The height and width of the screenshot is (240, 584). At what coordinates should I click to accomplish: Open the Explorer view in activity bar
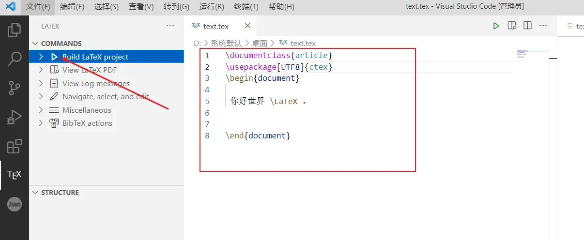(x=15, y=30)
